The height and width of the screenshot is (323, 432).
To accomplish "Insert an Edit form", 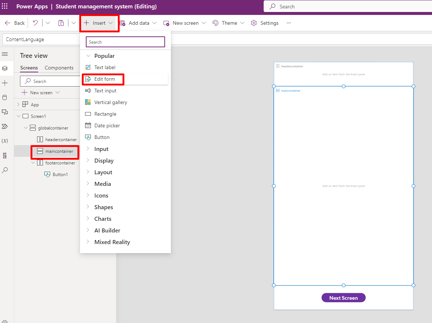I will click(104, 79).
